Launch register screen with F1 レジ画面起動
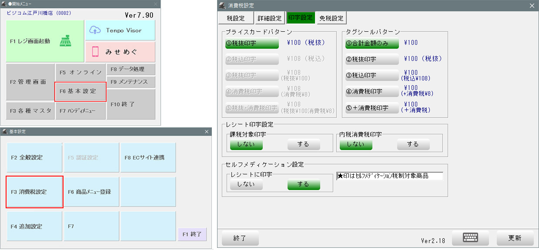This screenshot has height=250, width=539. point(45,41)
